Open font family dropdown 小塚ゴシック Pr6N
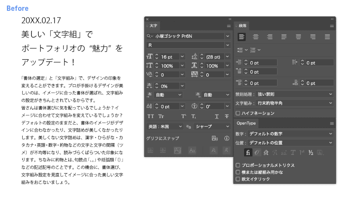Viewport: 355px width, 200px height. (227, 36)
